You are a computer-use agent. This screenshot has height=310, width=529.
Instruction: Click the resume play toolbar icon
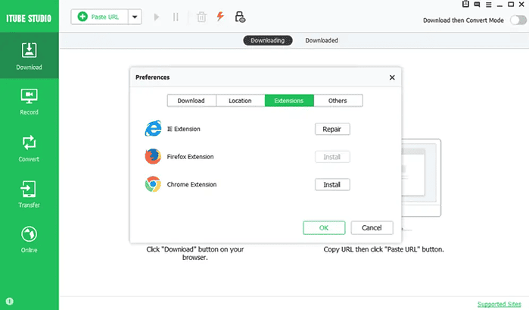coord(156,17)
